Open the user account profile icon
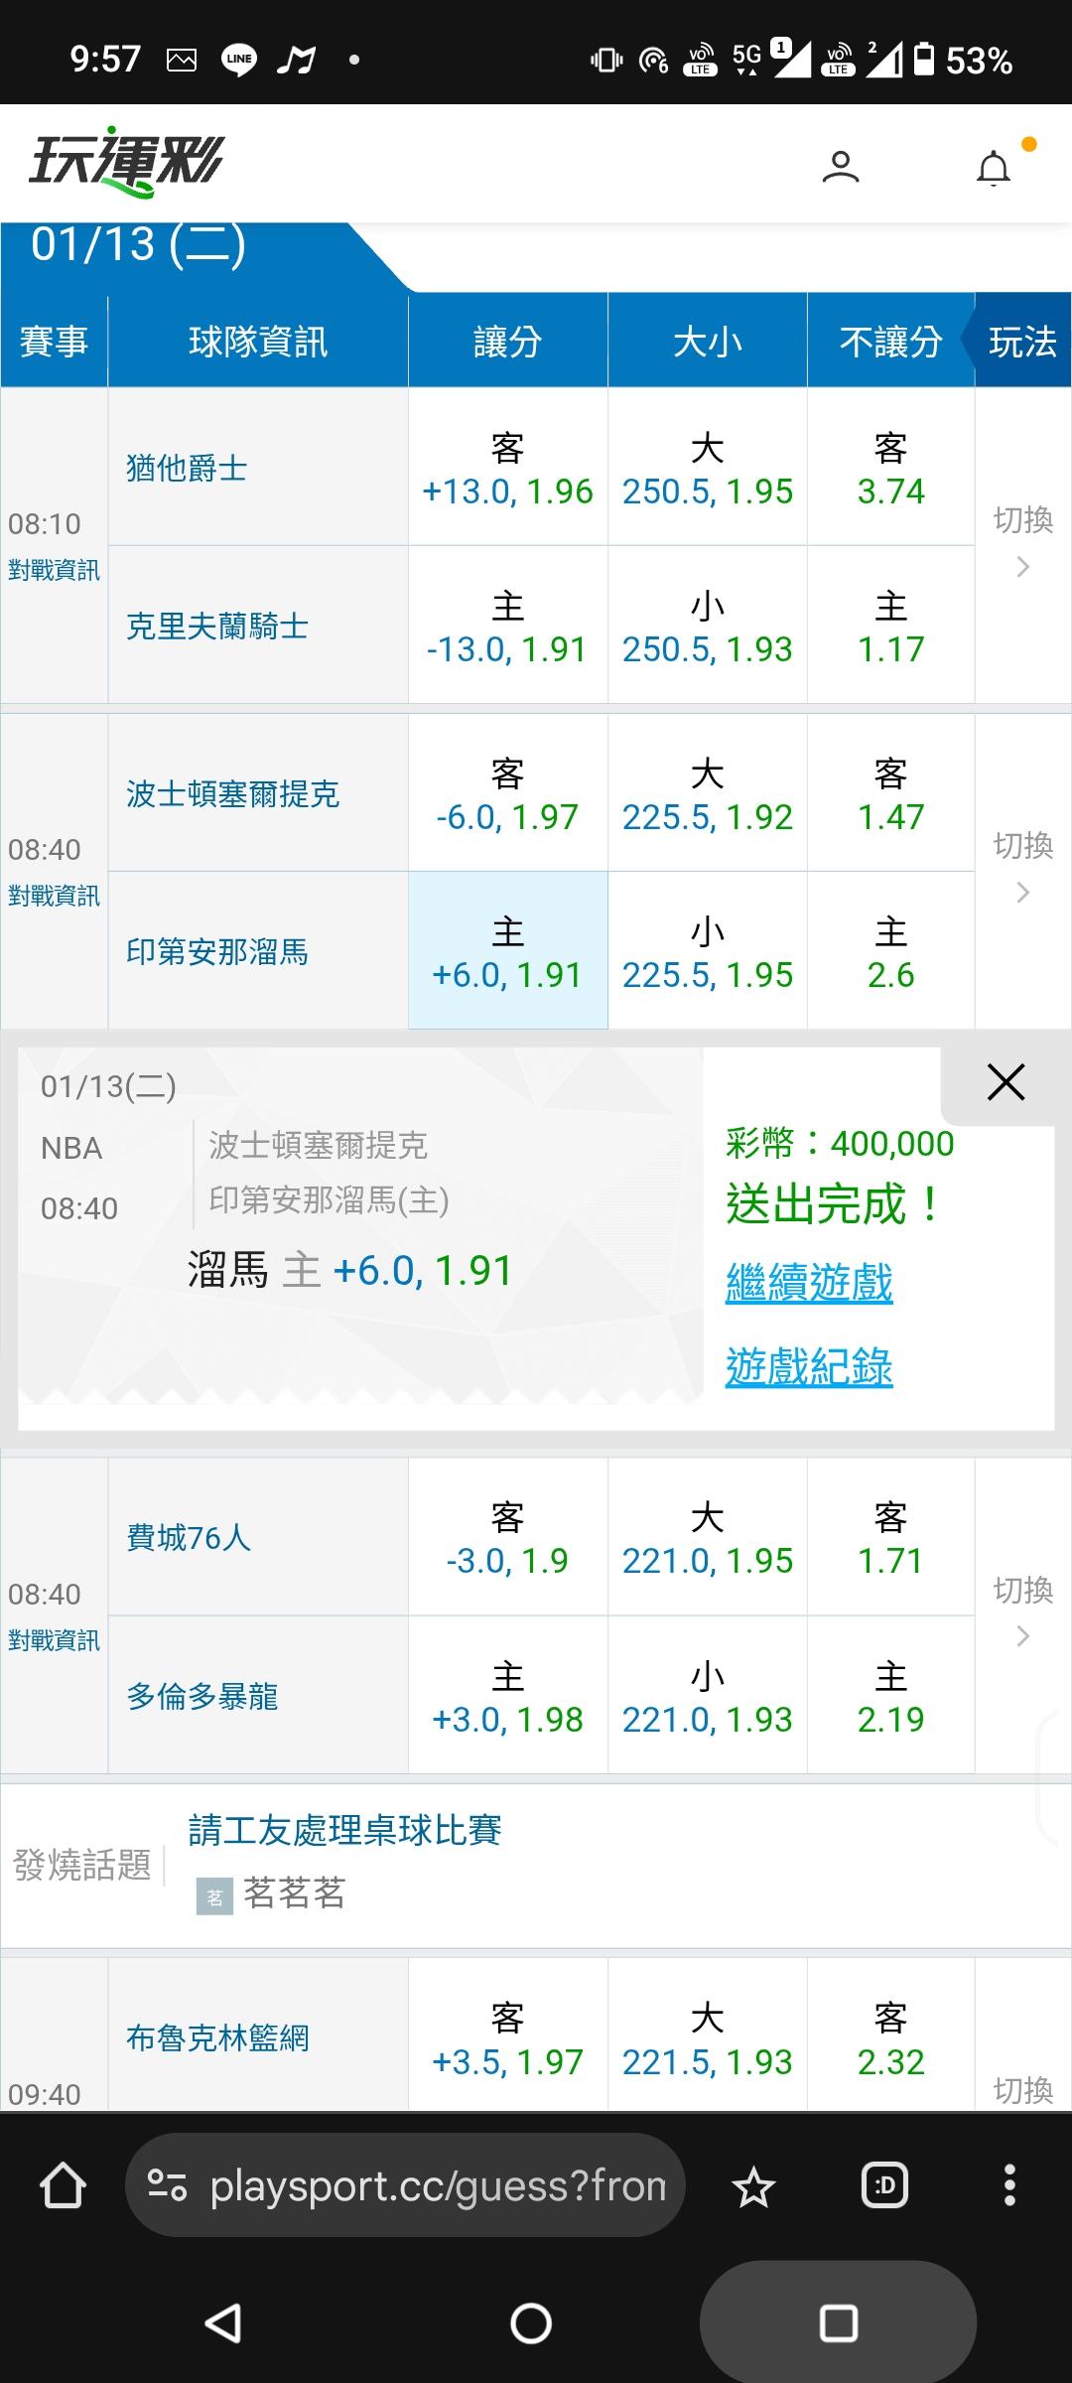 pos(840,167)
